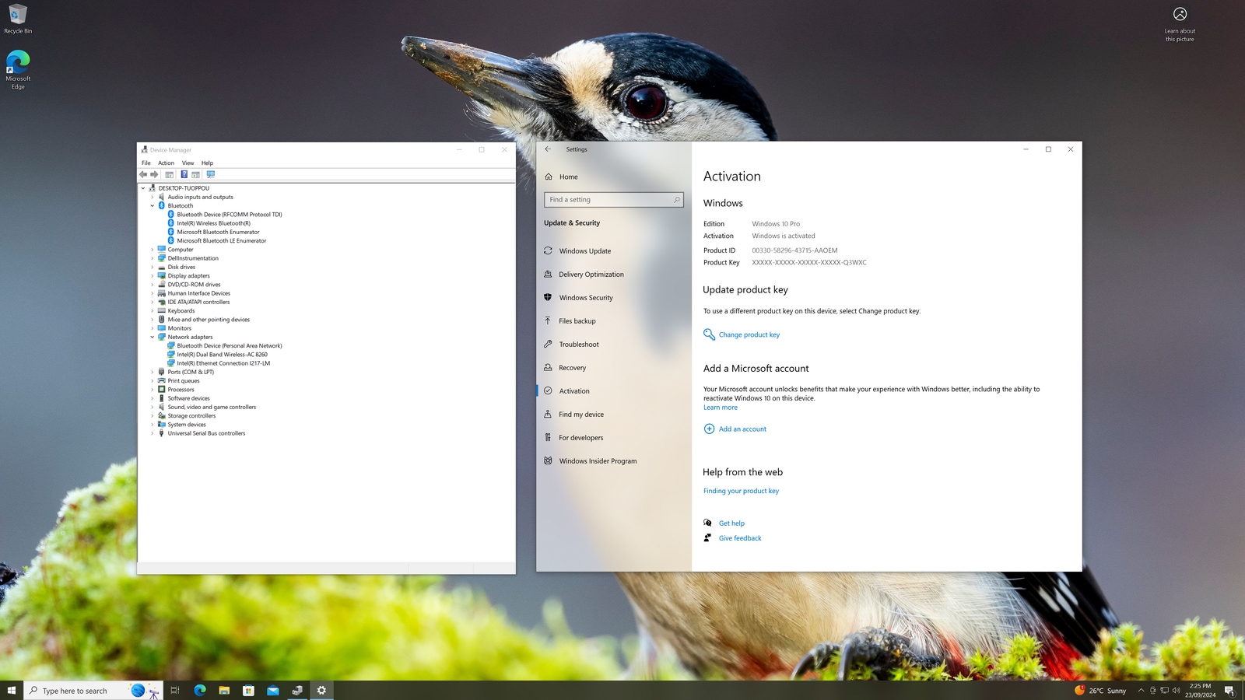Screen dimensions: 1245x700
Task: Click the blue Help icon in Device Manager toolbar
Action: pos(184,174)
